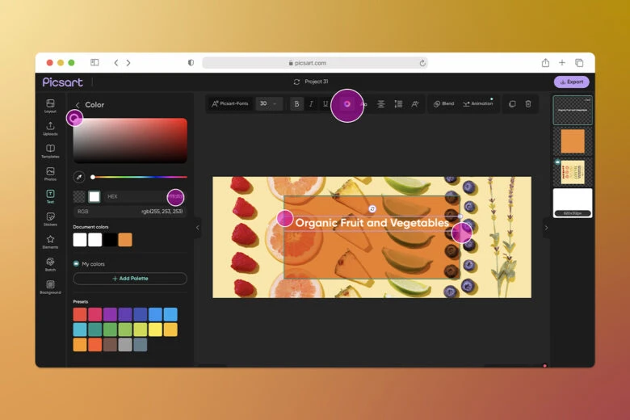Viewport: 630px width, 420px height.
Task: Select the orange rectangle layer thumbnail
Action: pyautogui.click(x=573, y=141)
